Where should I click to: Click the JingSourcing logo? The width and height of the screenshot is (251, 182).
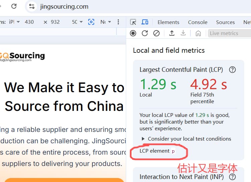click(22, 57)
